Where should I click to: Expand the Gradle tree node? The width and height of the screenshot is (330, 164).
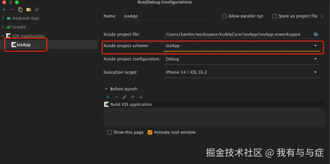tap(3, 27)
